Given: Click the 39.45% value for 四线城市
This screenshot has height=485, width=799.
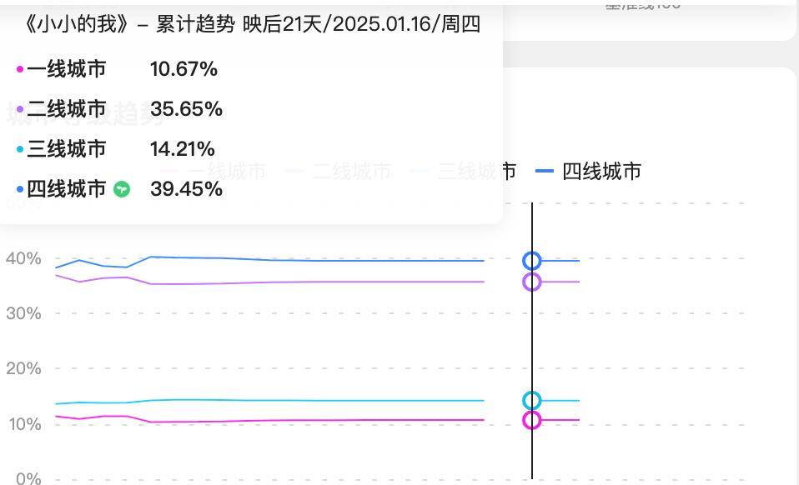Looking at the screenshot, I should click(186, 189).
